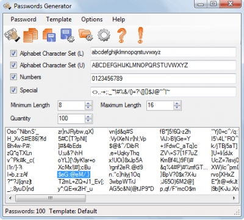
Task: Click the app icon in title bar
Action: [x=7, y=6]
